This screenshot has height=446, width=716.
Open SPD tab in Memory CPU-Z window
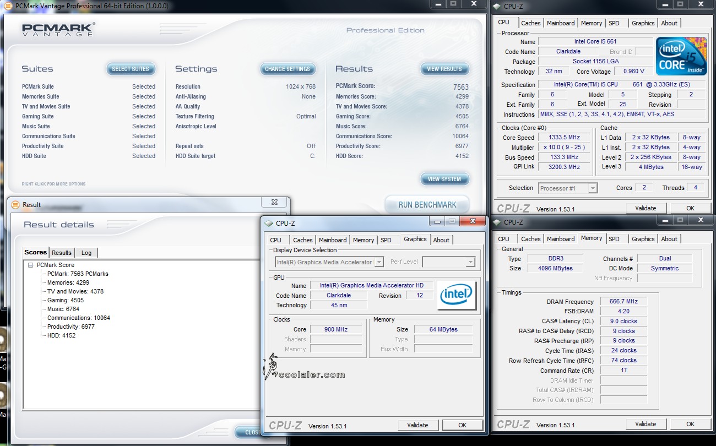click(614, 239)
